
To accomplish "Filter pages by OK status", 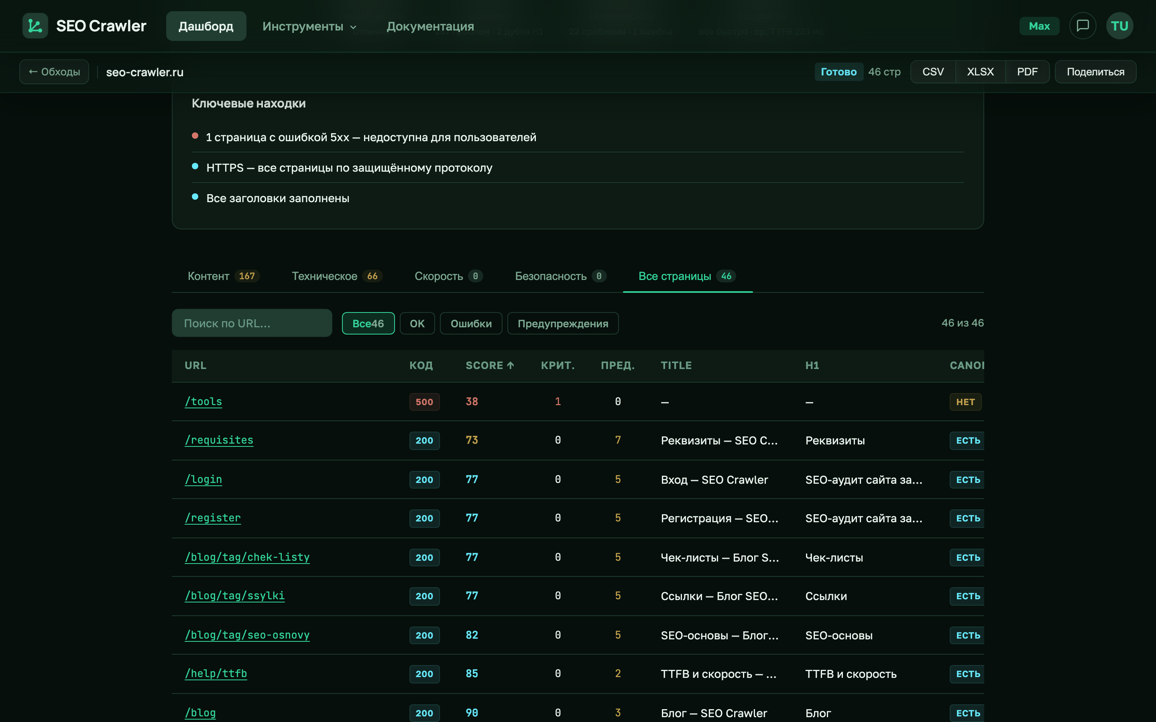I will click(417, 323).
